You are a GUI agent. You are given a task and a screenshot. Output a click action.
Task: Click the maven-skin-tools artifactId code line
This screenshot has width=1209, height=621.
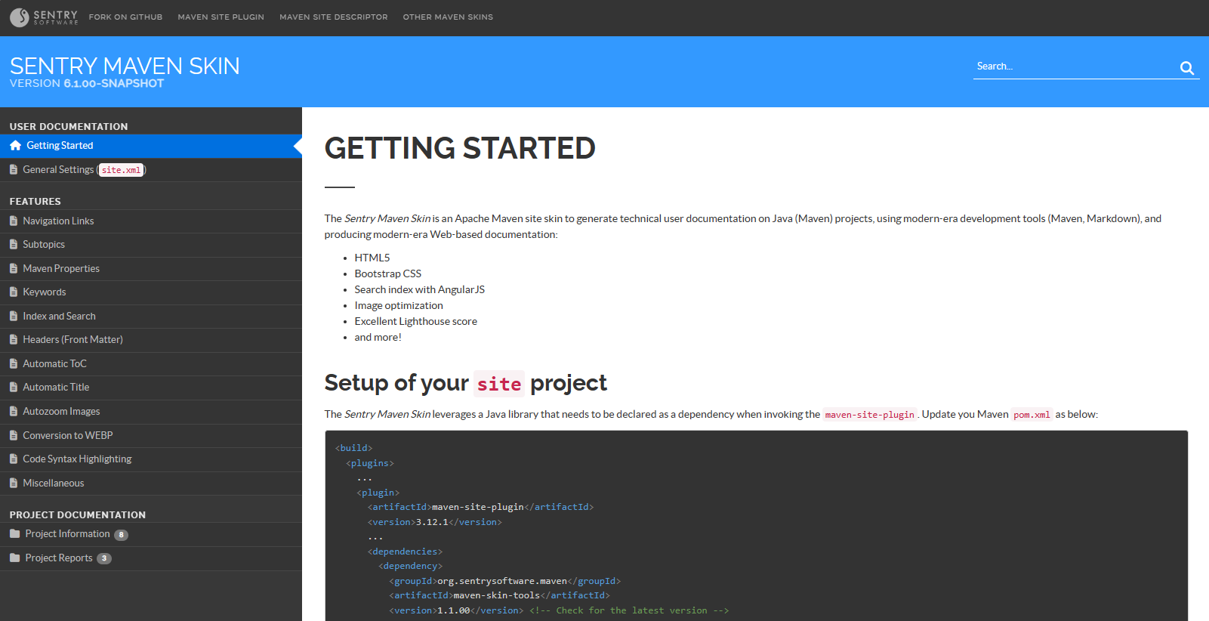(x=500, y=596)
